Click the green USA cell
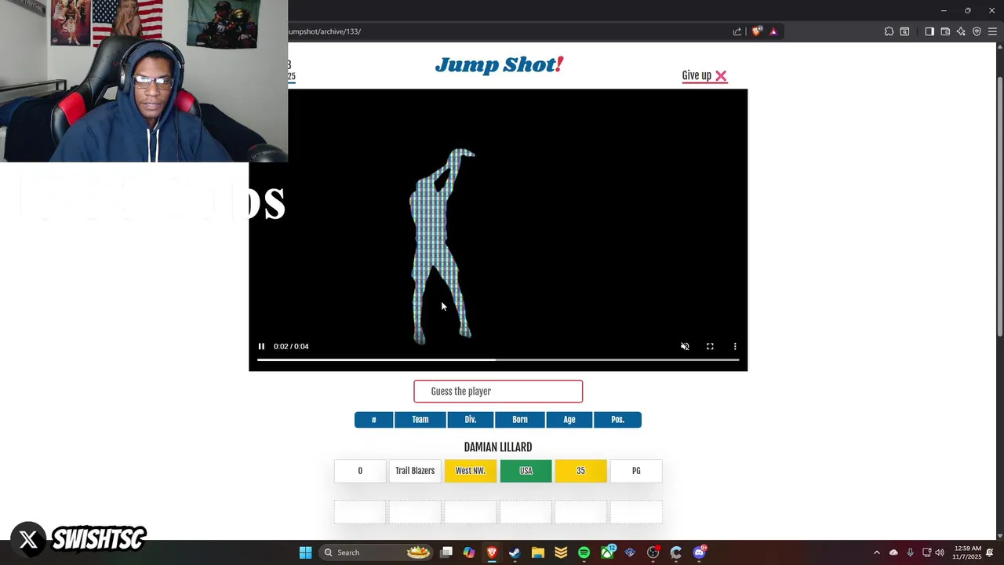This screenshot has height=565, width=1004. 526,471
